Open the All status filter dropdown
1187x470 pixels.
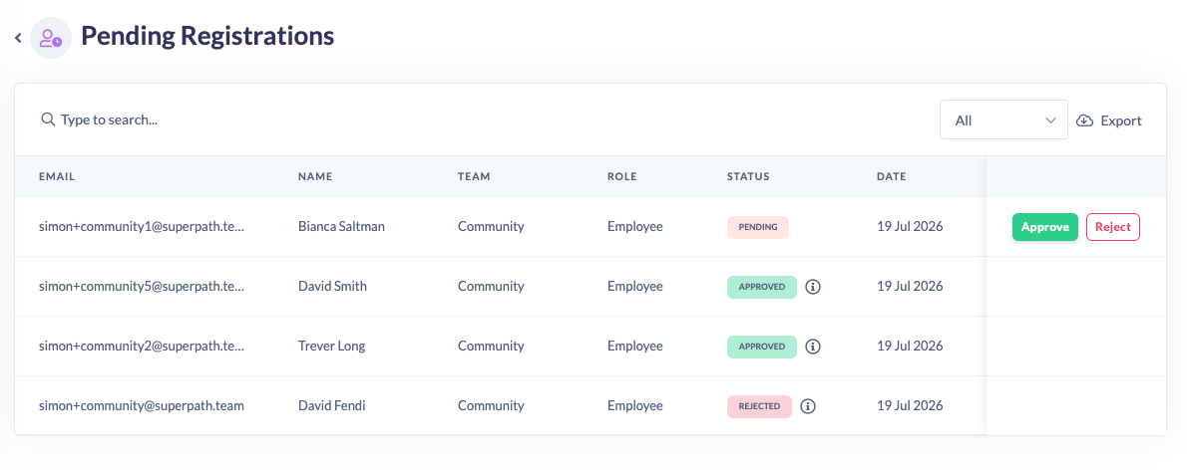1003,120
